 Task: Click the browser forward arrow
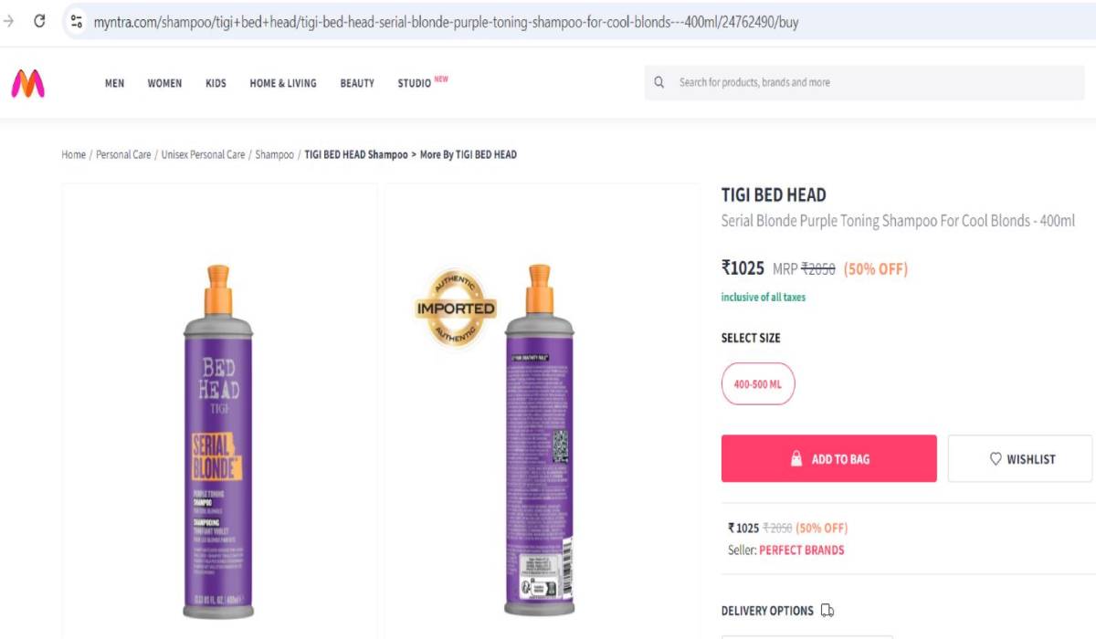point(9,21)
